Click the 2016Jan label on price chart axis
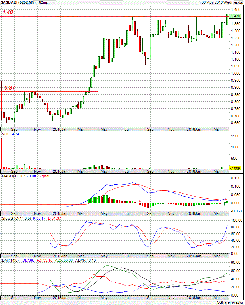This screenshot has height=305, width=245. coord(194,129)
